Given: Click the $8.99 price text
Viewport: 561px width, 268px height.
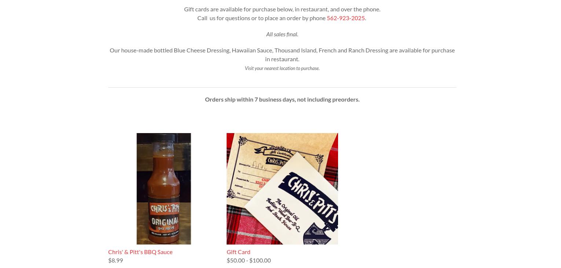Looking at the screenshot, I should 115,260.
